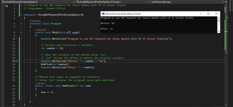Open the type dropdown showing UsingRefKeywordForValueUpdate_01.Program
Image resolution: width=233 pixels, height=107 pixels.
[113, 2]
